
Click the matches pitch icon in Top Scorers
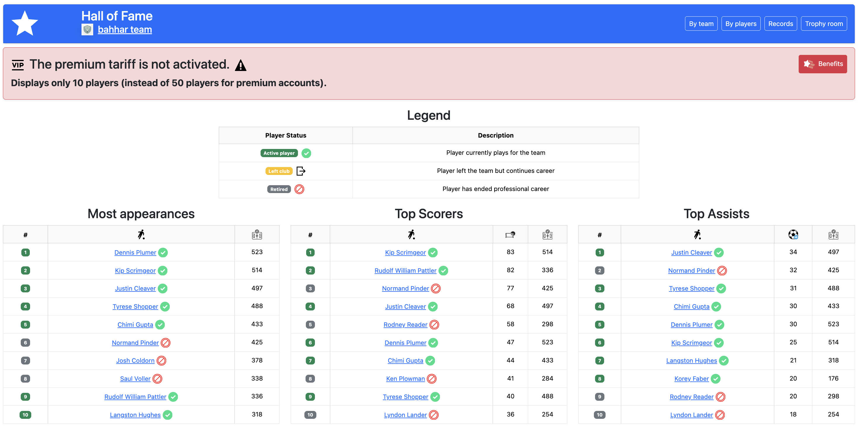pos(547,235)
